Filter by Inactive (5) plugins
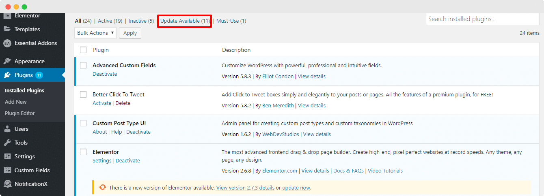 (141, 21)
